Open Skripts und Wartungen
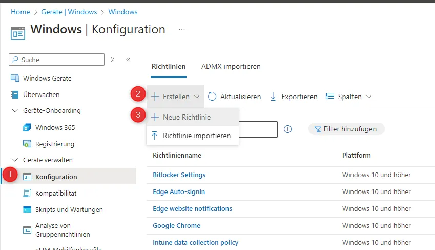The image size is (435, 250). [x=69, y=209]
